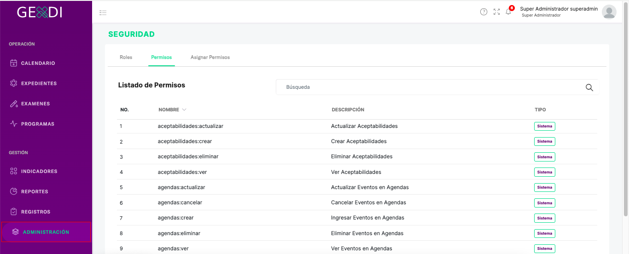Click the DESCRIPCIÓN column header

coord(348,110)
